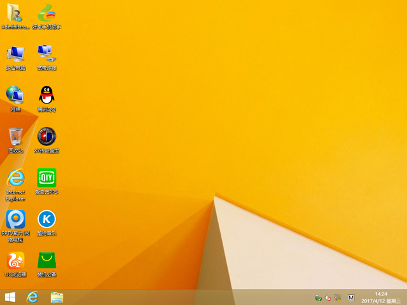The width and height of the screenshot is (407, 305).
Task: Launch the Tencent QQ penguin icon
Action: [x=46, y=95]
